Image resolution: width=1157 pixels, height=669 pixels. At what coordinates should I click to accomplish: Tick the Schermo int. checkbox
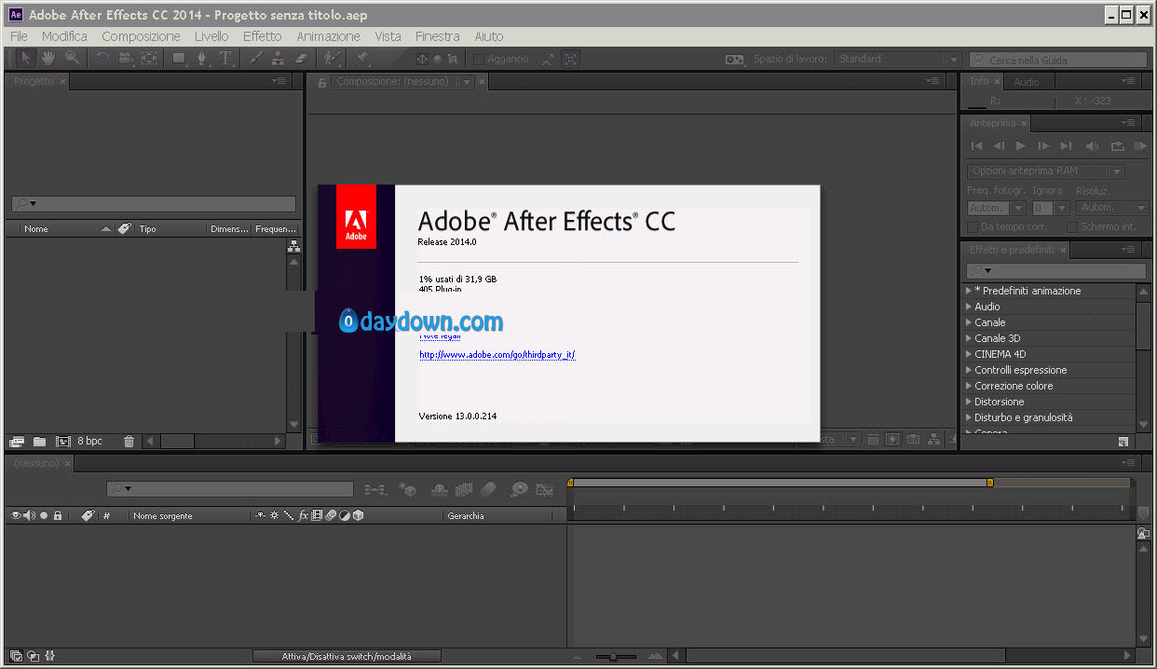point(1072,226)
